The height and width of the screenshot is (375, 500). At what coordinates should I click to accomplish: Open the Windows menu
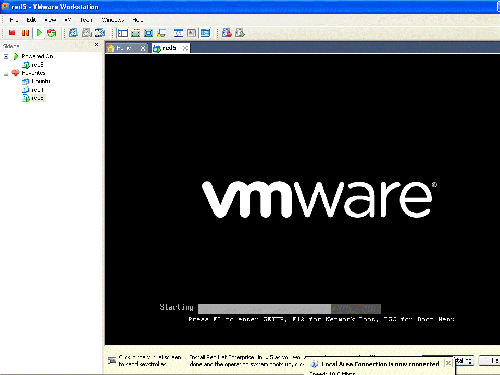coord(113,20)
